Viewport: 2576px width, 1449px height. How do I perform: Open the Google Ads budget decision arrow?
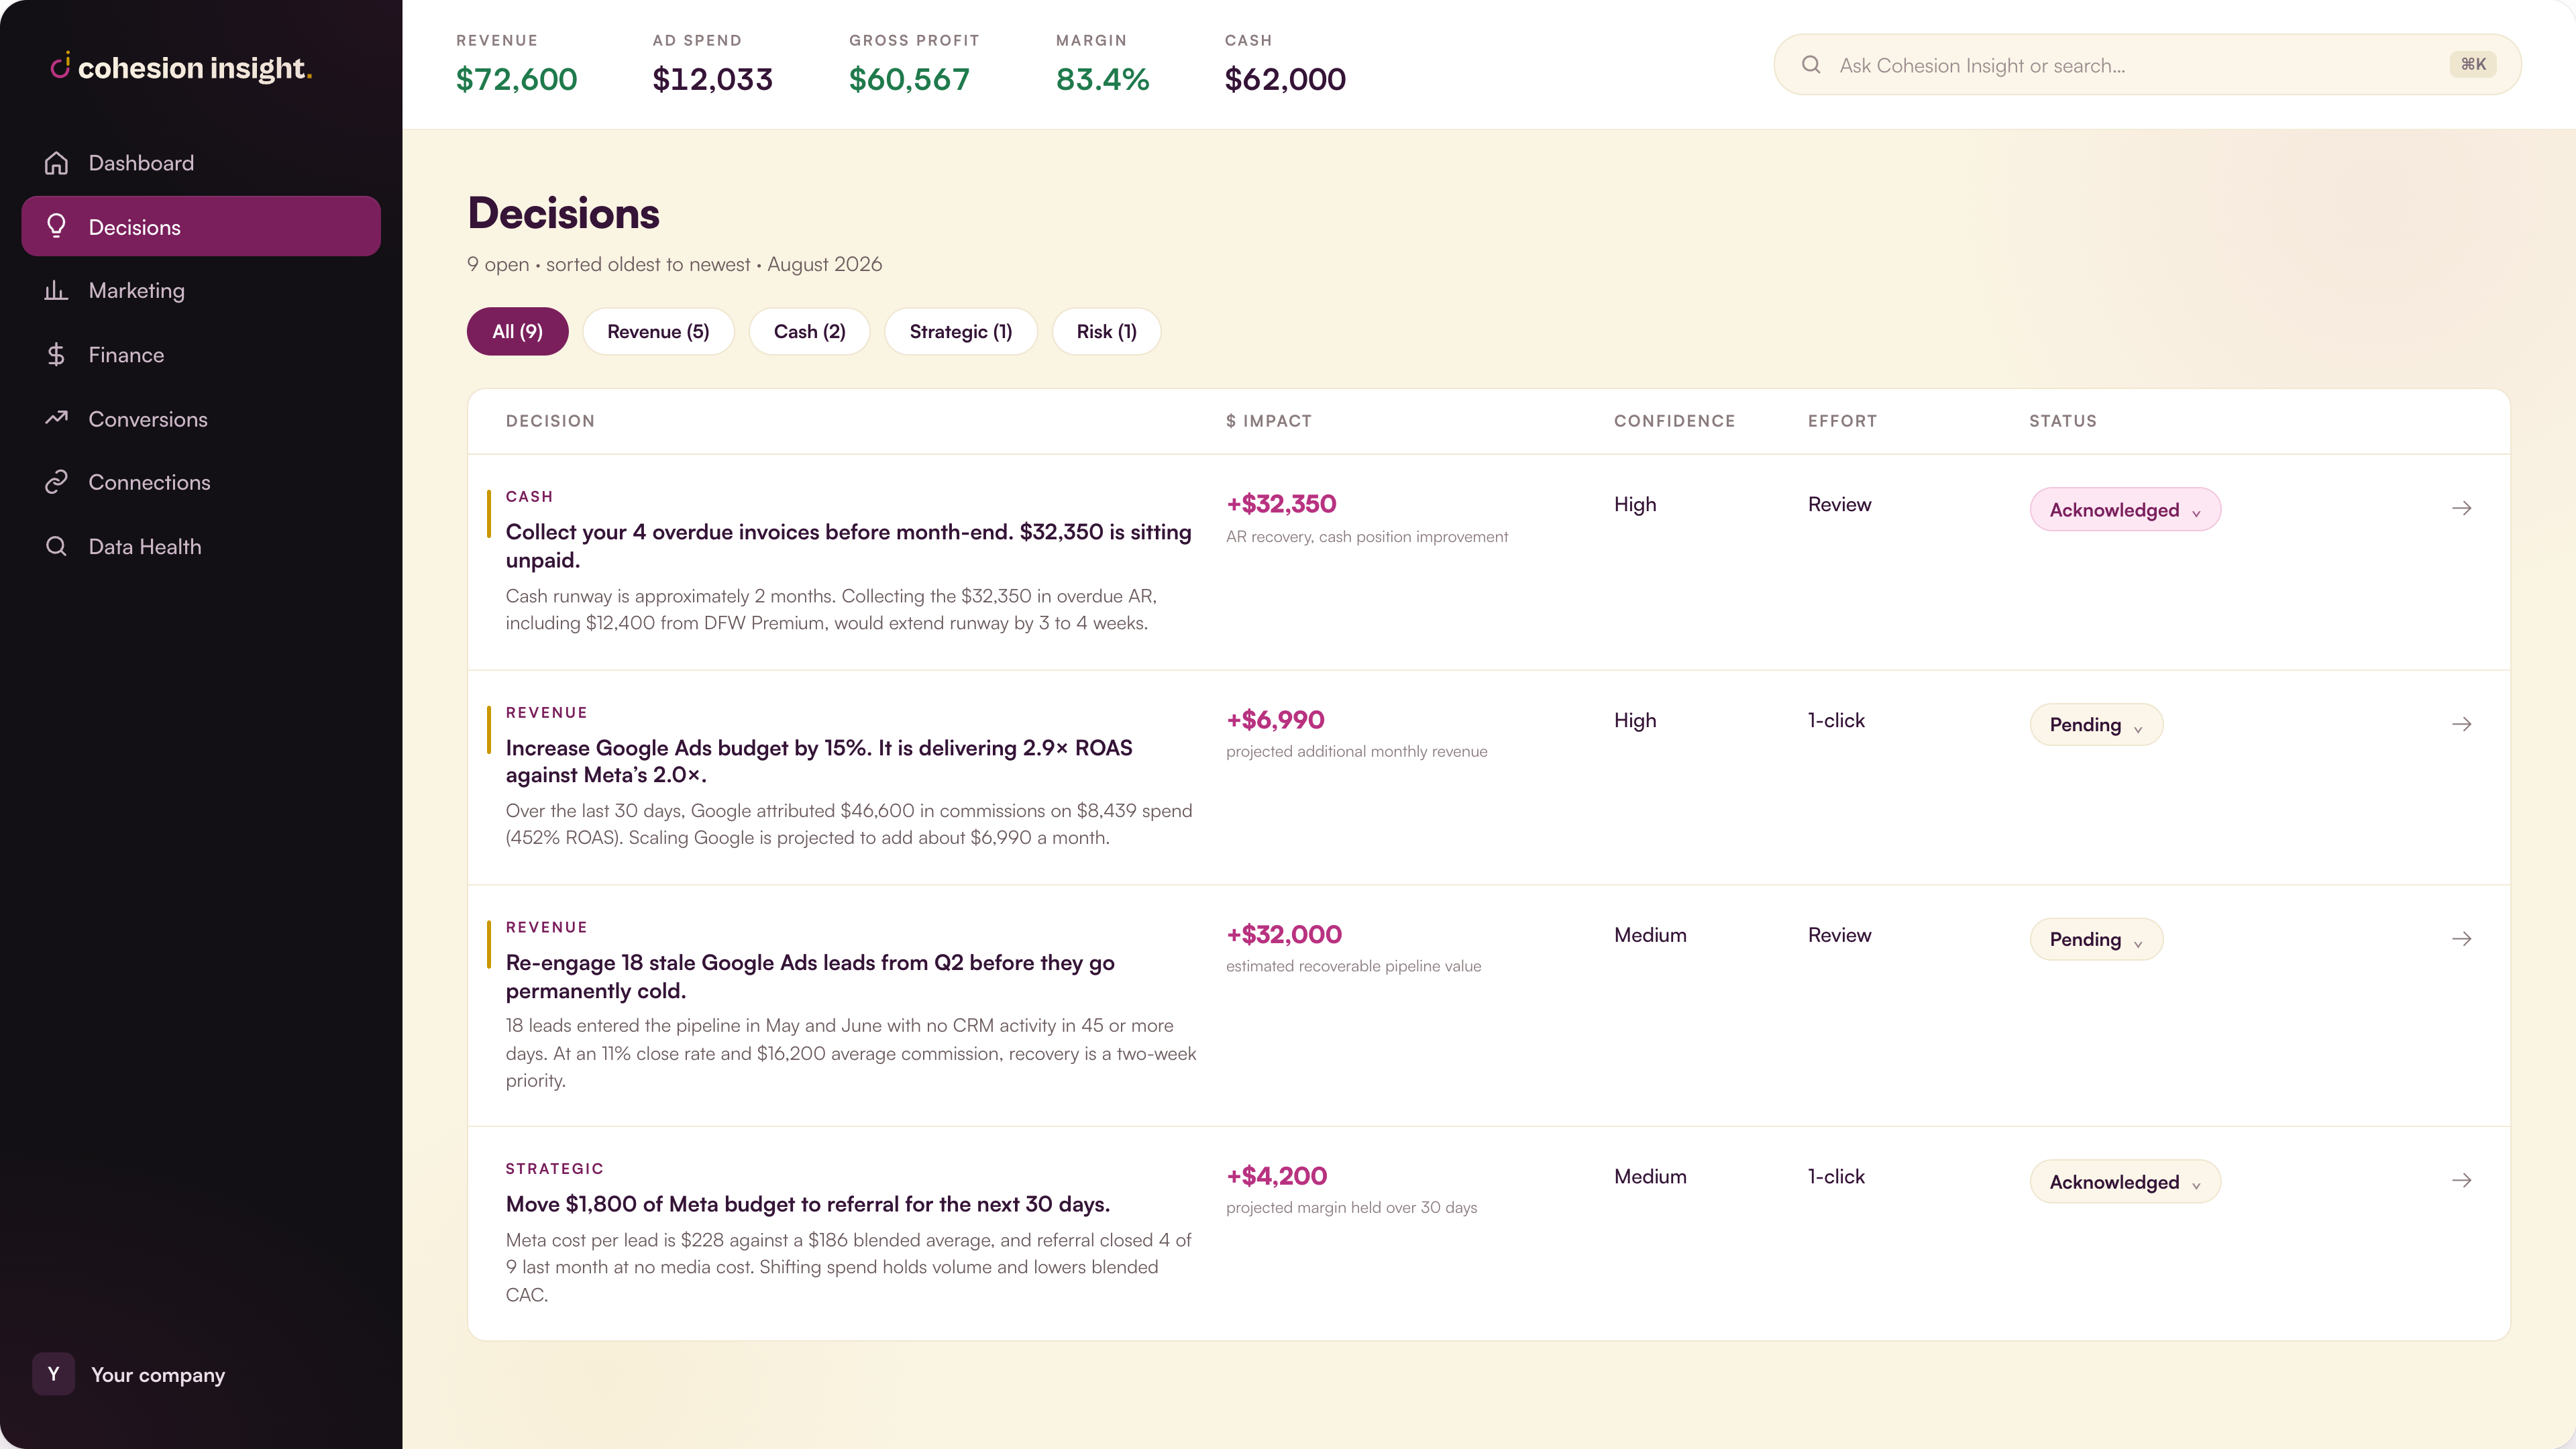point(2462,724)
